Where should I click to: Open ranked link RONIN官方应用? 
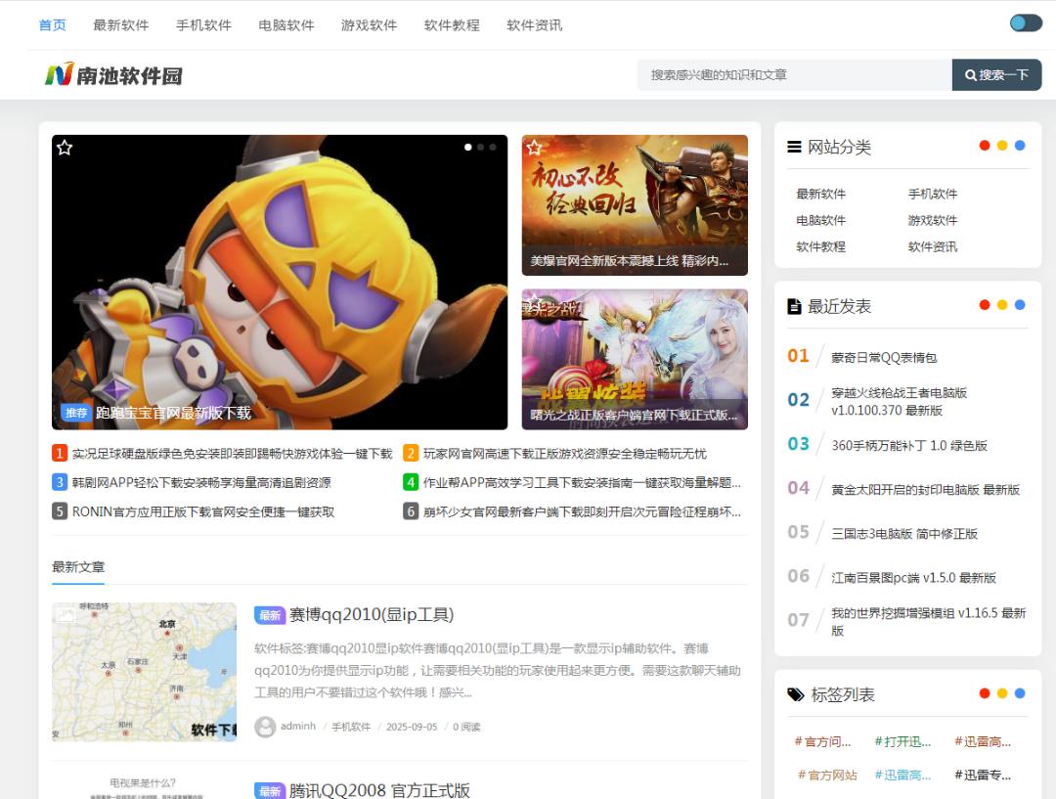coord(203,511)
